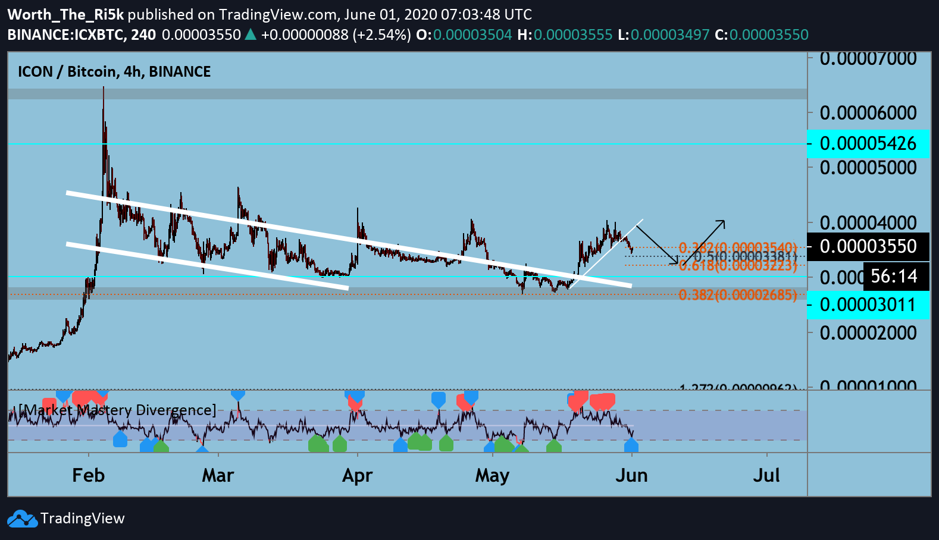
Task: Click the high price value 0.00003555
Action: point(573,34)
